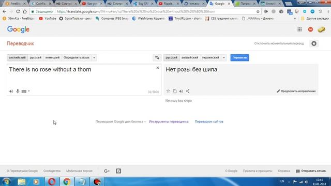Viewport: 331px width, 186px height.
Task: Reload the current page
Action: (x=18, y=11)
